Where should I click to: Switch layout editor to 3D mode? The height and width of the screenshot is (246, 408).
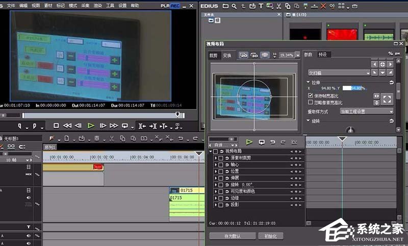(x=254, y=55)
